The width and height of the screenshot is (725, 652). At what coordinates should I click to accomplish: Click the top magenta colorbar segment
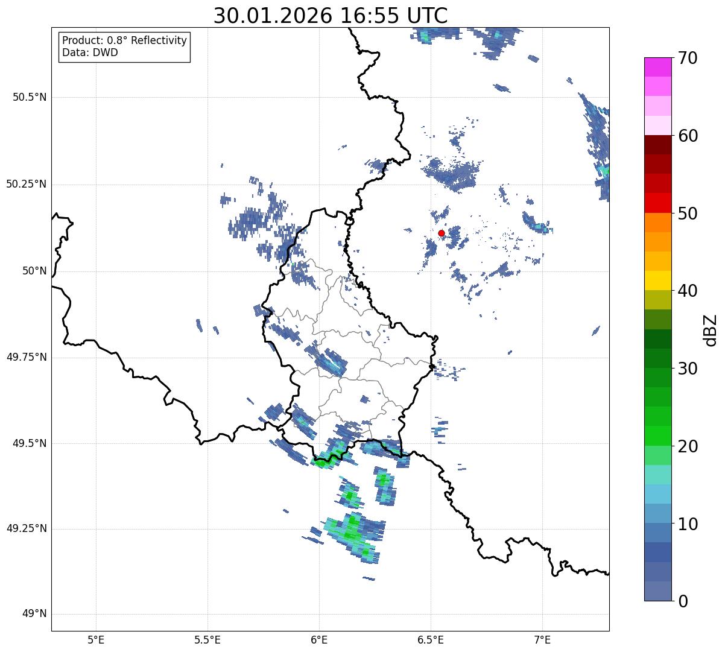[x=657, y=67]
